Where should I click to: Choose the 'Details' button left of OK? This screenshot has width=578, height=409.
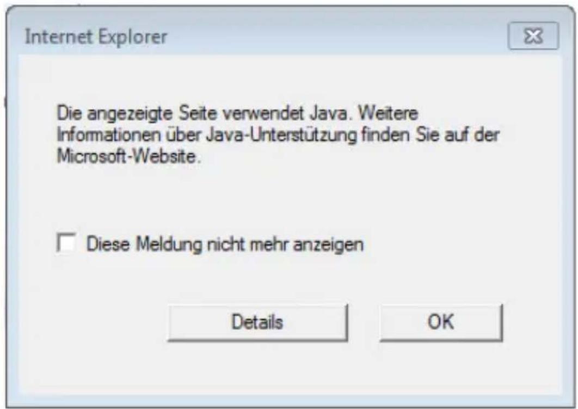(x=257, y=322)
